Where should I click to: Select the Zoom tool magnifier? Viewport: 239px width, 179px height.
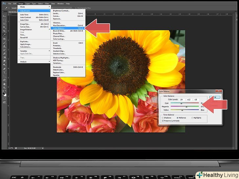tap(4, 88)
